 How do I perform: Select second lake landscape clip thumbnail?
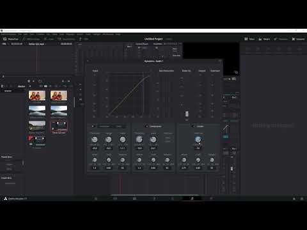click(x=59, y=111)
